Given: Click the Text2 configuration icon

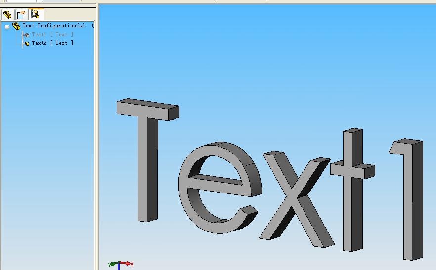Looking at the screenshot, I should coord(26,43).
